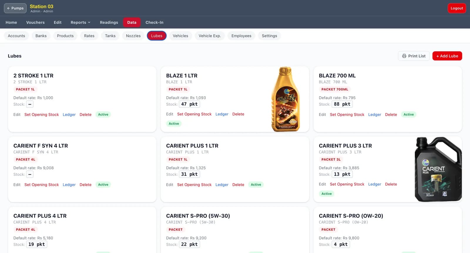470x253 pixels.
Task: Open the Home menu item
Action: [11, 22]
